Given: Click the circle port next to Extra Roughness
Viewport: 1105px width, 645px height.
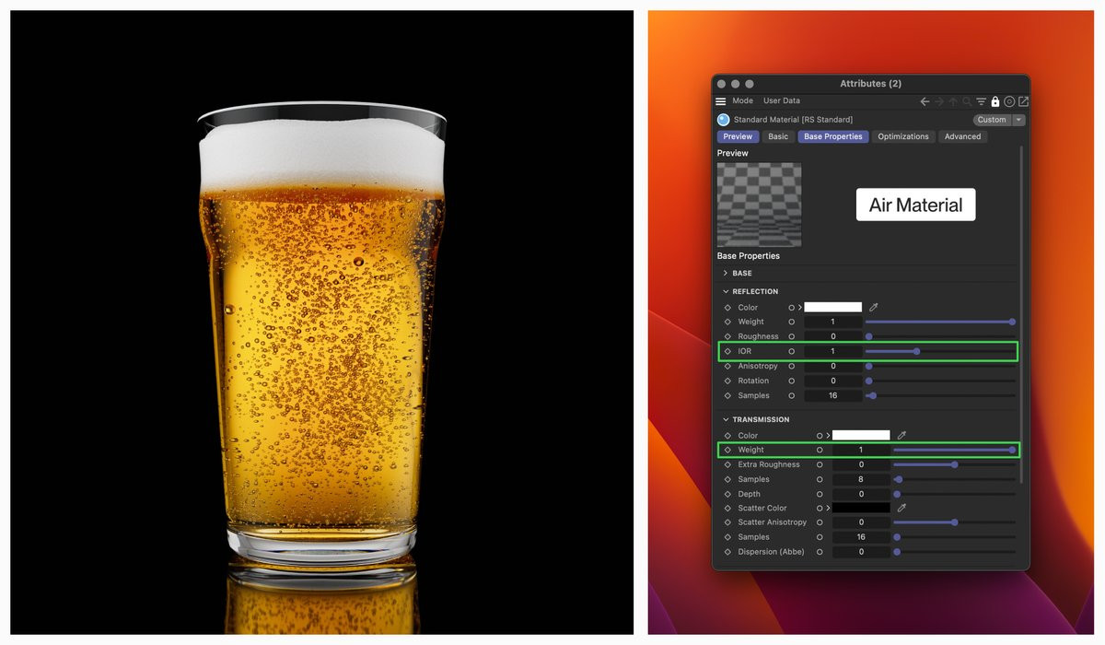Looking at the screenshot, I should (x=820, y=464).
